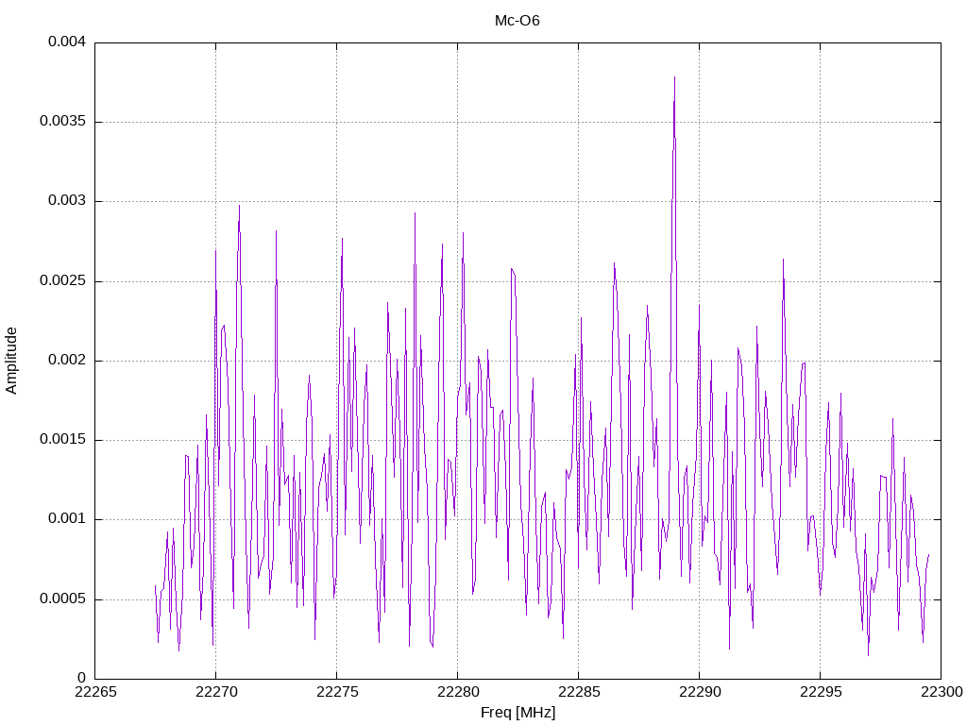The image size is (967, 725).
Task: Click the 0.0005 y-axis tick label
Action: pyautogui.click(x=63, y=599)
